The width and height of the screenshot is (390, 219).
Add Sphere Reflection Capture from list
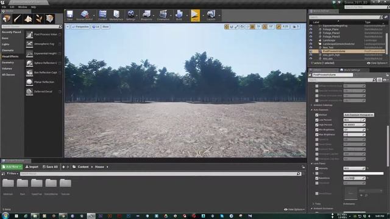point(43,63)
